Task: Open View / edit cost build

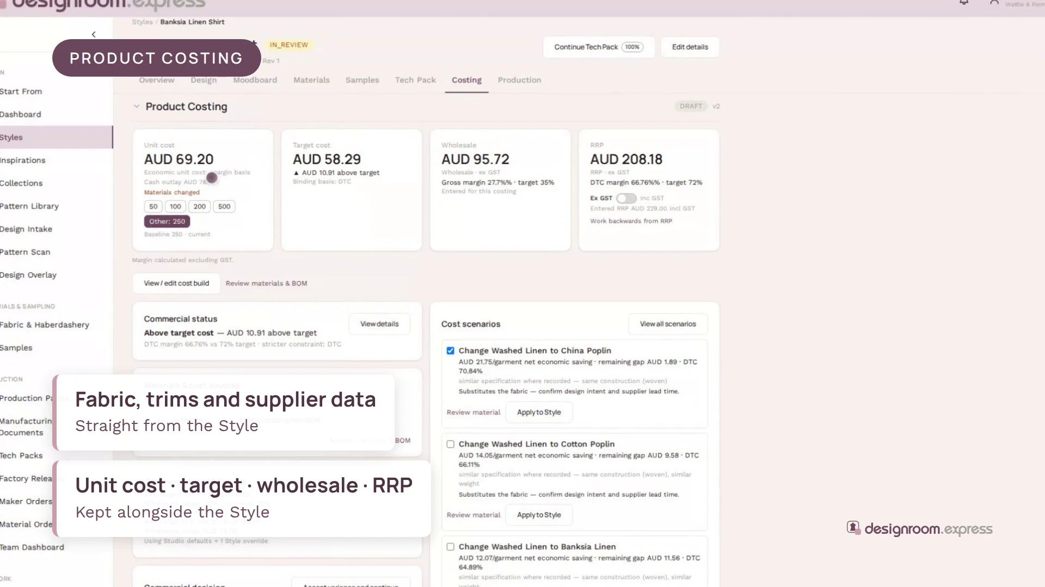Action: 176,283
